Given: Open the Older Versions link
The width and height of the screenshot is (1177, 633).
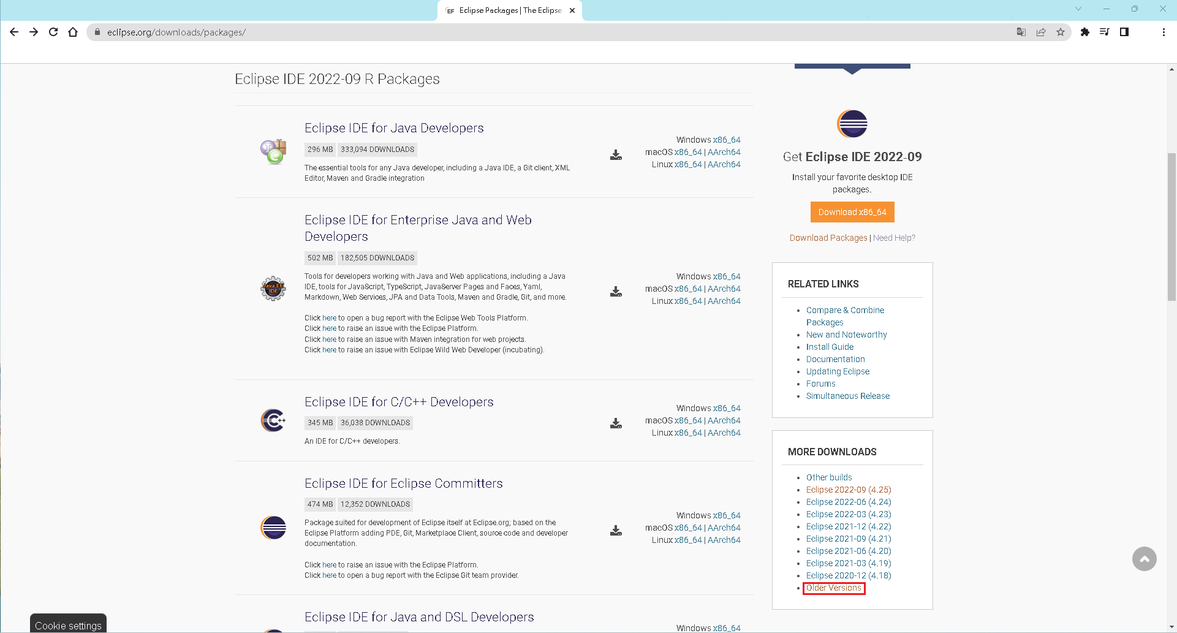Looking at the screenshot, I should pos(833,588).
